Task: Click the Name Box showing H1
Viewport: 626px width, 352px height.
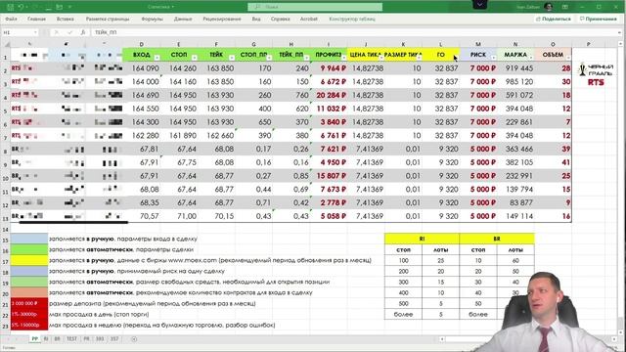Action: click(17, 32)
